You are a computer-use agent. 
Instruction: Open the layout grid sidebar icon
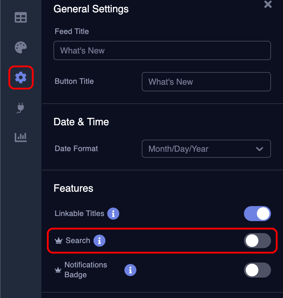(21, 17)
